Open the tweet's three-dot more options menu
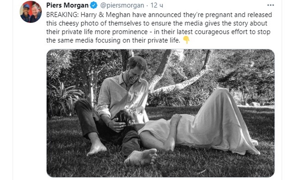 point(271,5)
